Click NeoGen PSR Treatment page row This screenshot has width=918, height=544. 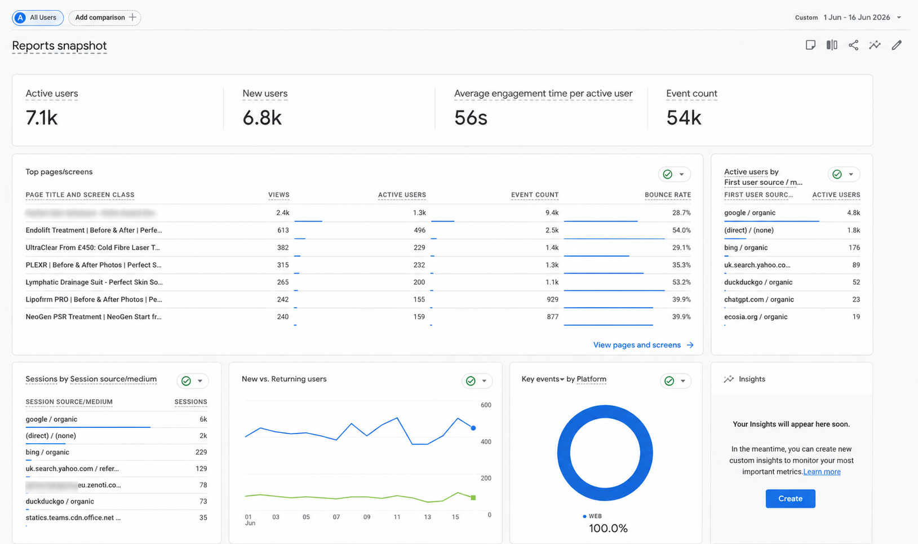point(94,317)
